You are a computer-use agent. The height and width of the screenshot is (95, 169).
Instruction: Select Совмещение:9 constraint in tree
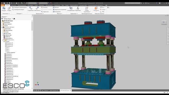click(8, 68)
